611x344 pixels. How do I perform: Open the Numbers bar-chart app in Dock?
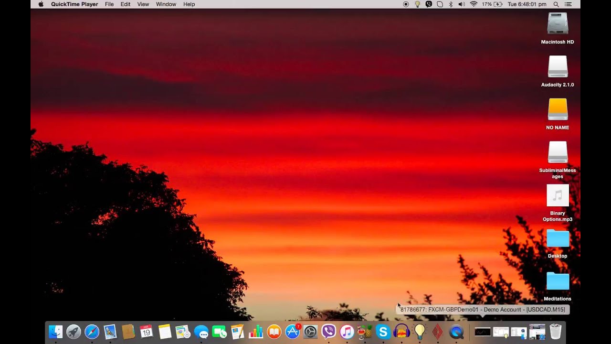[x=256, y=332]
